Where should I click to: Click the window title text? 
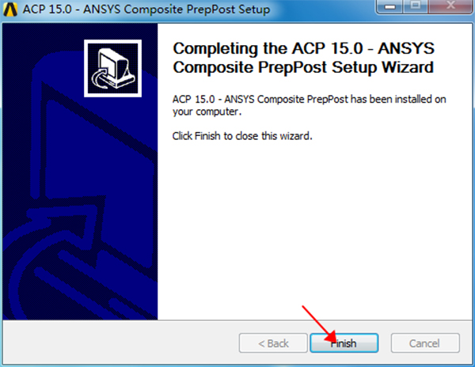tap(146, 9)
